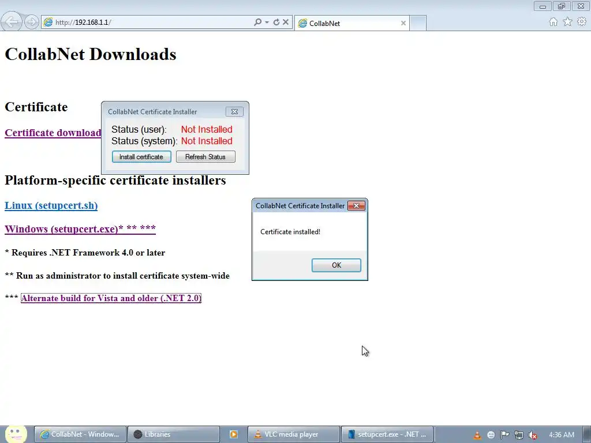Click the muted volume speaker tray icon

click(533, 435)
